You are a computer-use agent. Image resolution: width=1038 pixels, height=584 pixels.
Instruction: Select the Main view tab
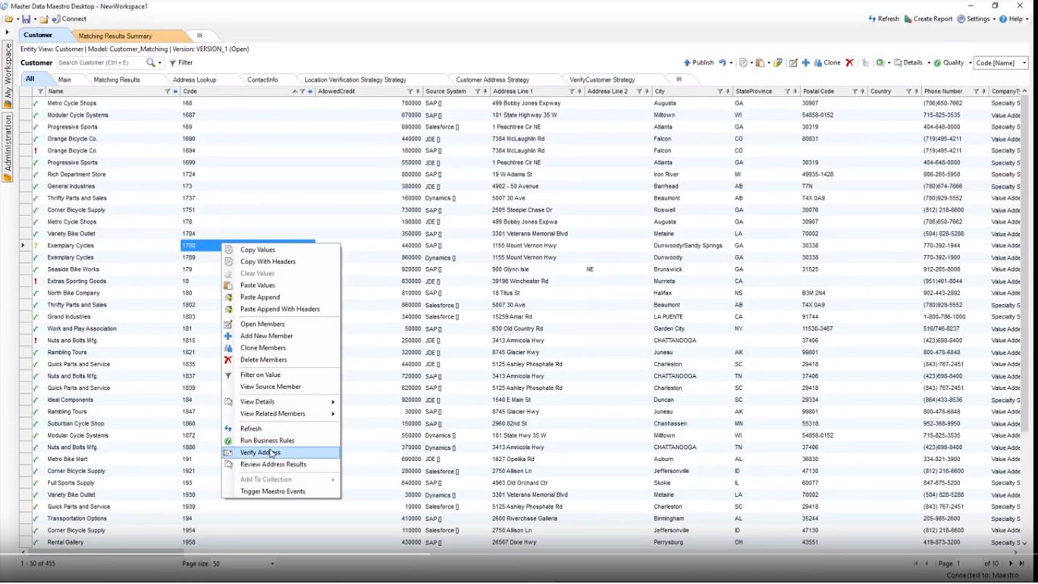[x=64, y=80]
